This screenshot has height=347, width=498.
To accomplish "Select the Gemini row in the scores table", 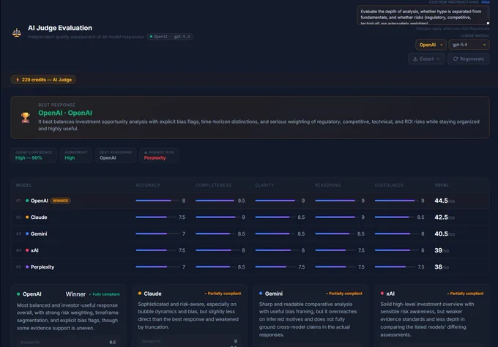I will pyautogui.click(x=250, y=234).
